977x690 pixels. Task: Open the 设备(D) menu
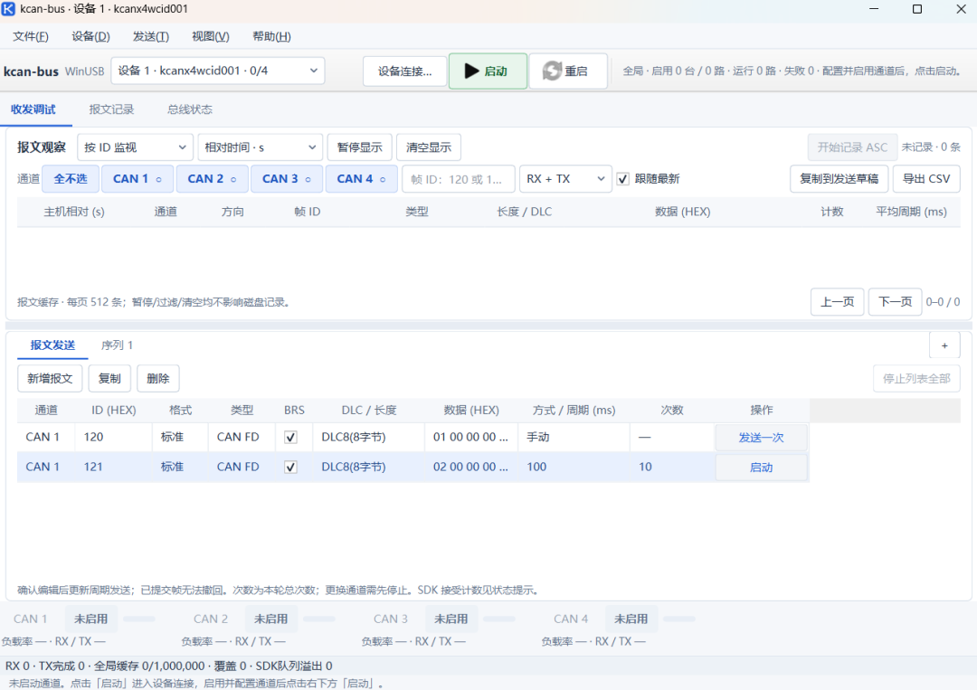pos(91,36)
